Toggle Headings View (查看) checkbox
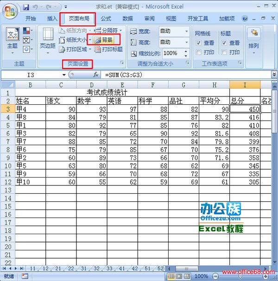Screen dimensions: 278x281 (224, 43)
